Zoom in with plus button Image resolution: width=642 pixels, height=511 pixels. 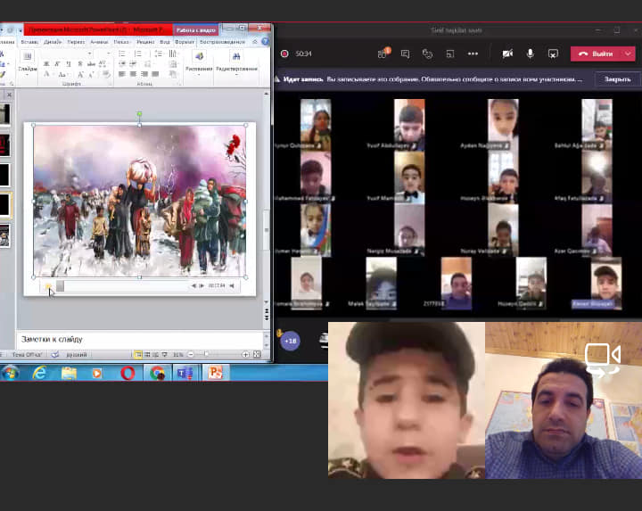pos(245,355)
